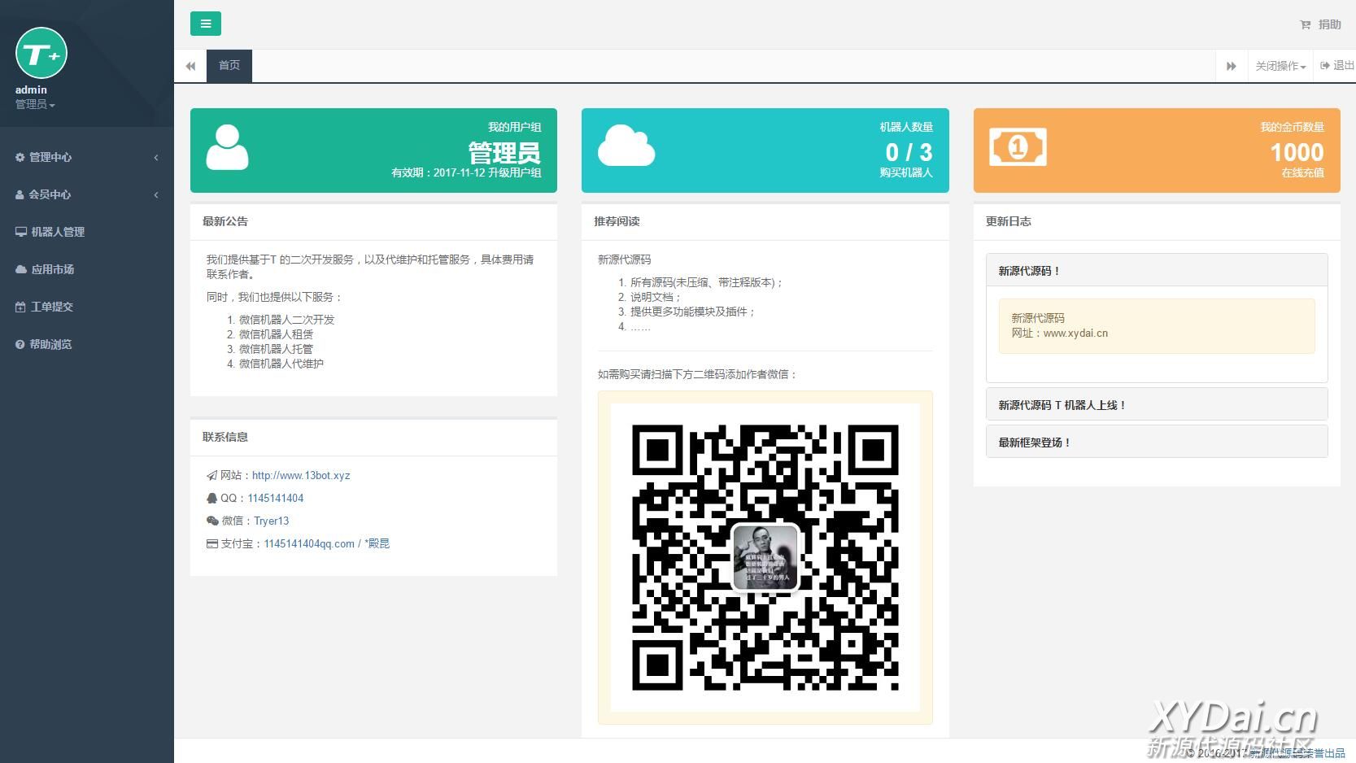The width and height of the screenshot is (1356, 763).
Task: Expand the 最新框架登场！ entry
Action: 1157,442
